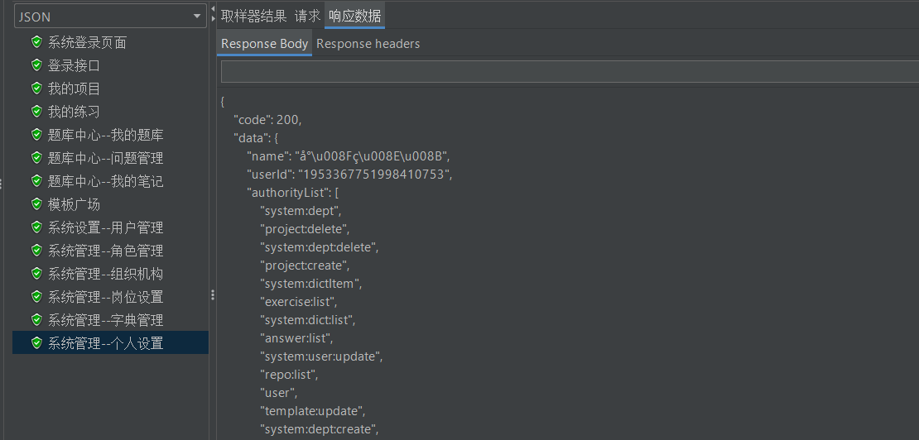Switch to the 请求 tab
Image resolution: width=919 pixels, height=440 pixels.
308,16
